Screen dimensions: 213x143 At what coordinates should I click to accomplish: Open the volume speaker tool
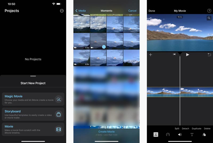[x=180, y=134]
